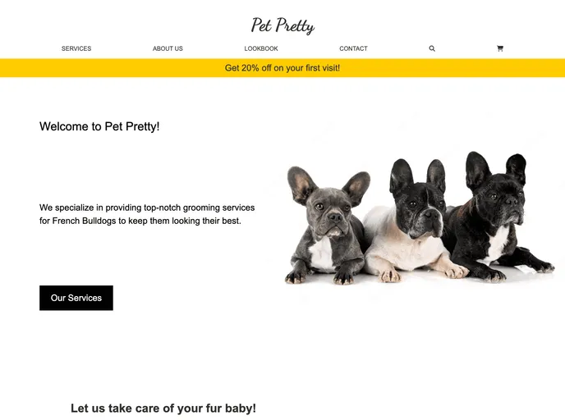Open the shopping cart icon
Viewport: 565px width, 420px height.
point(500,48)
